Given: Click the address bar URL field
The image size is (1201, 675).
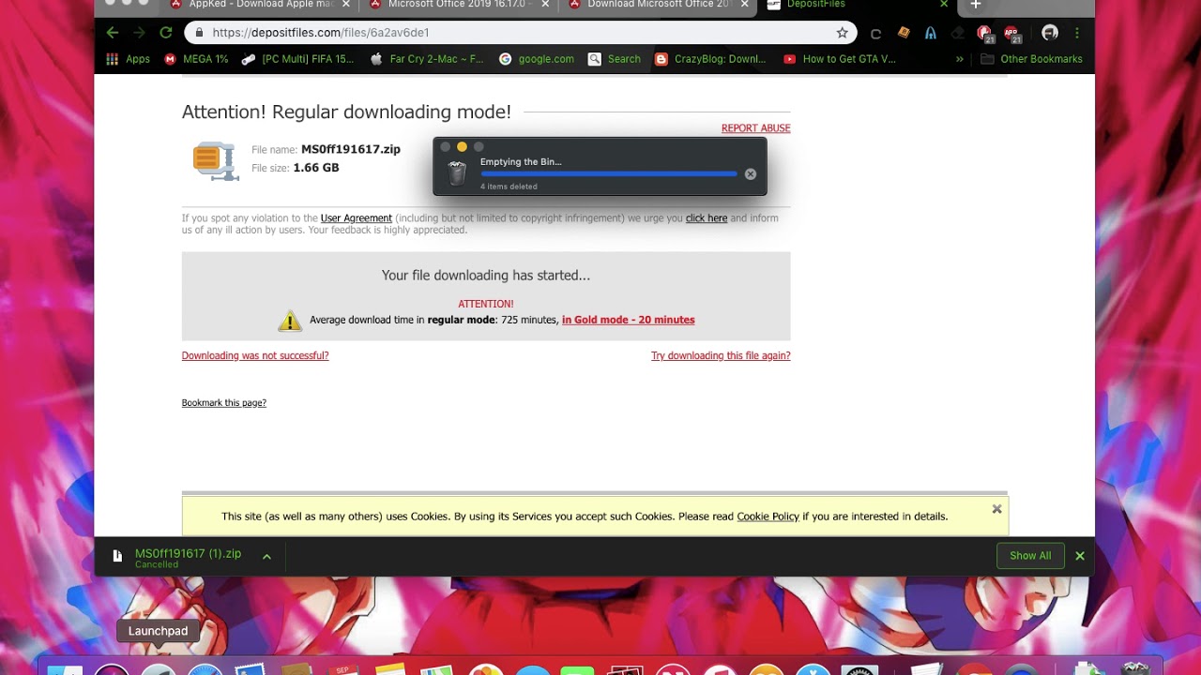Looking at the screenshot, I should pos(521,33).
